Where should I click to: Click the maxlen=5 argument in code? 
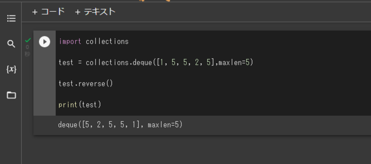234,62
